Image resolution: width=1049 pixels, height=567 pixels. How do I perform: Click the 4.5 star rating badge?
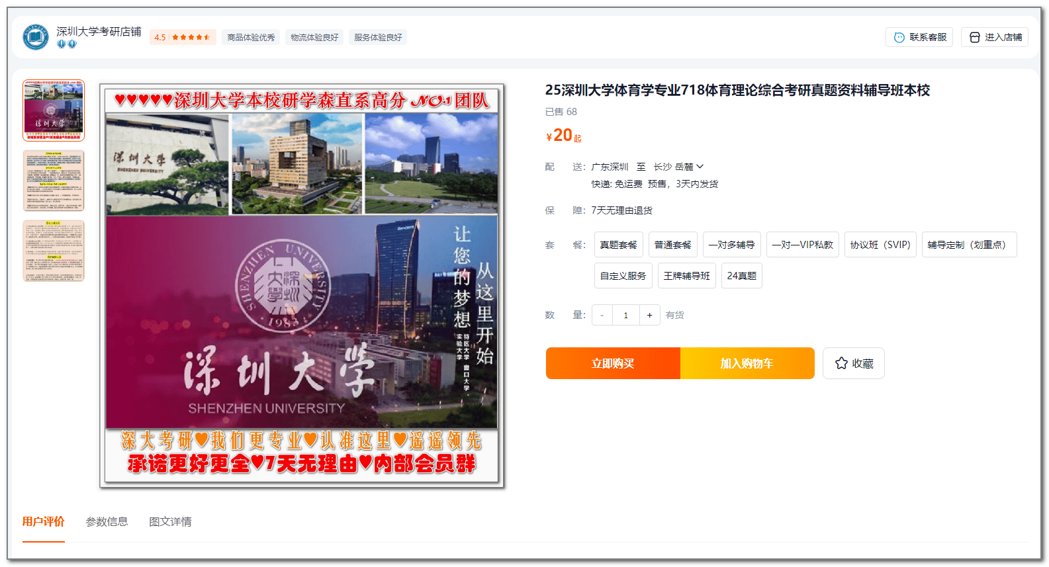coord(183,38)
